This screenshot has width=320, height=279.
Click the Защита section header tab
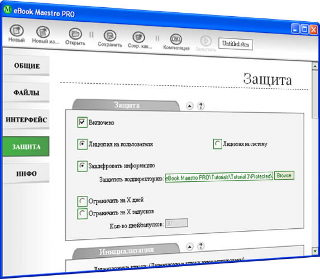pyautogui.click(x=127, y=105)
